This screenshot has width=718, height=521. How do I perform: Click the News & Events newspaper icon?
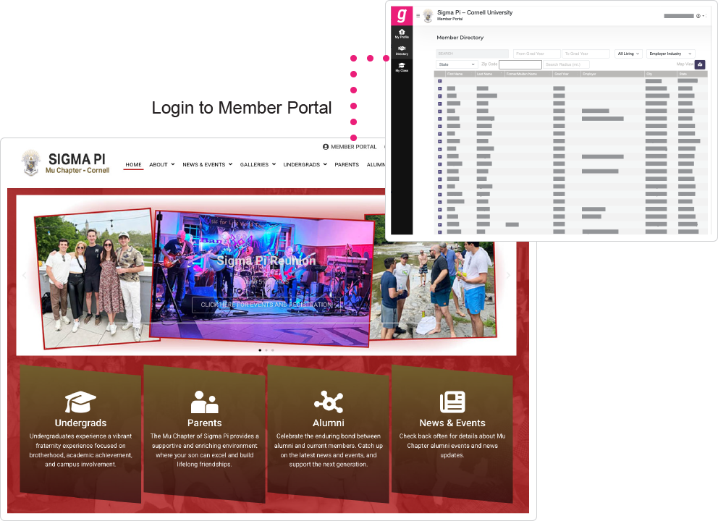tap(452, 402)
